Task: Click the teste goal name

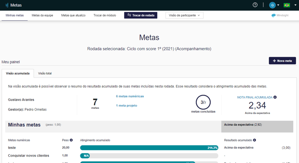Action: click(12, 147)
